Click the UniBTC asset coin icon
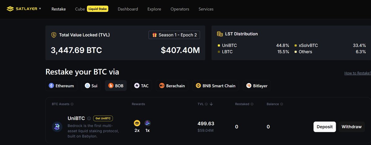Image resolution: width=371 pixels, height=145 pixels. (x=57, y=126)
